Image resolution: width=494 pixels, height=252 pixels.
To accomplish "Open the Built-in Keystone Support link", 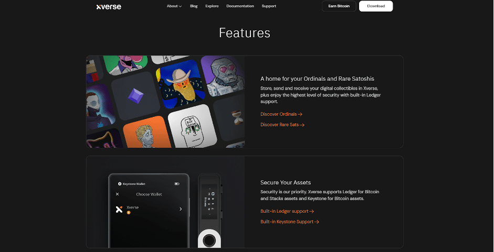I will pyautogui.click(x=290, y=222).
